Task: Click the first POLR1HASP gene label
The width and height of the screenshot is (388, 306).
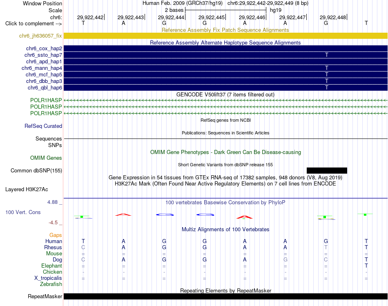Action: click(46, 100)
